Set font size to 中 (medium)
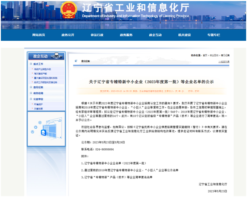 click(179, 91)
